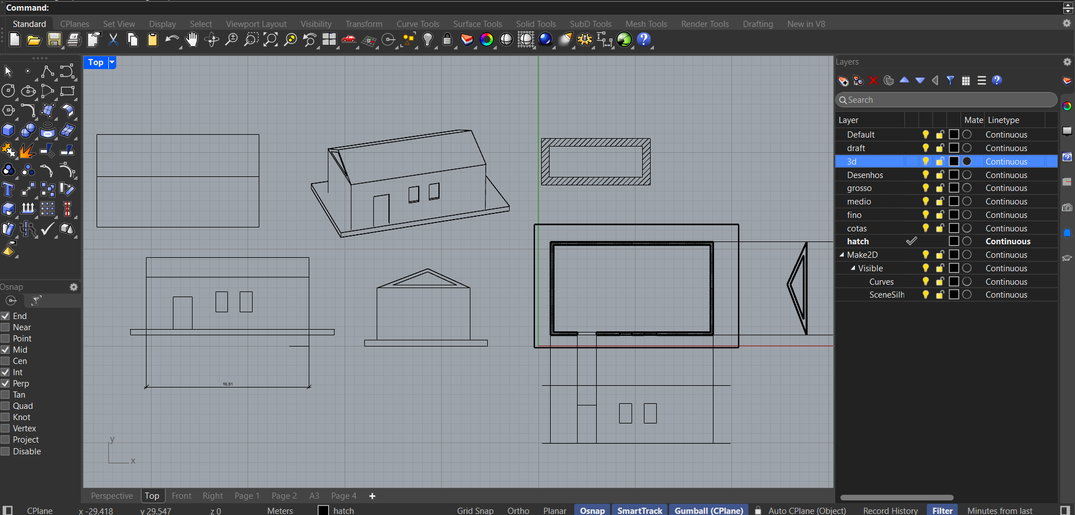Select the Text tool icon

coord(8,190)
